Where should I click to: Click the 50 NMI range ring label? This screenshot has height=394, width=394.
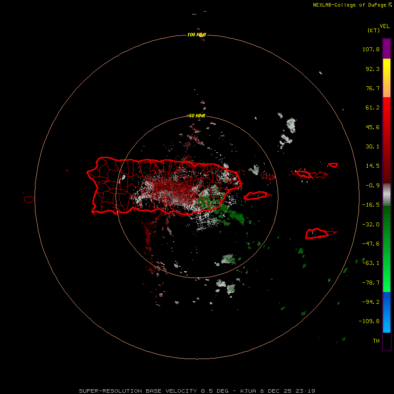coord(197,116)
